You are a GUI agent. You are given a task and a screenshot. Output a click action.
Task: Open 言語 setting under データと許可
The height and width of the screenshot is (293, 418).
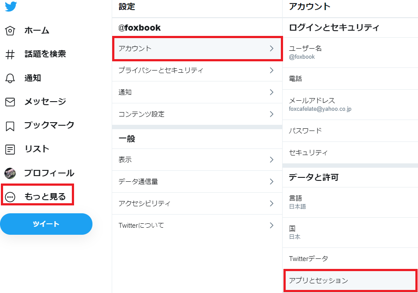[x=350, y=202]
